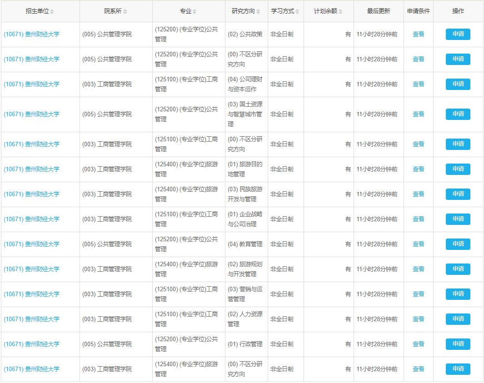The width and height of the screenshot is (484, 383).
Task: Click the 最后更新 column header
Action: coord(379,11)
